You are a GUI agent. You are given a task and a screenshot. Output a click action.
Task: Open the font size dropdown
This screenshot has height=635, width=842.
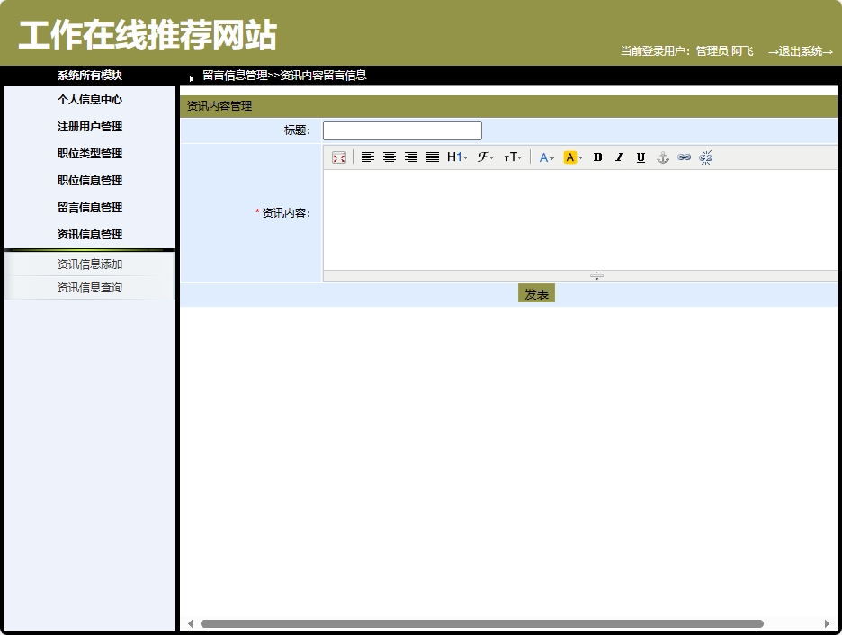[513, 157]
